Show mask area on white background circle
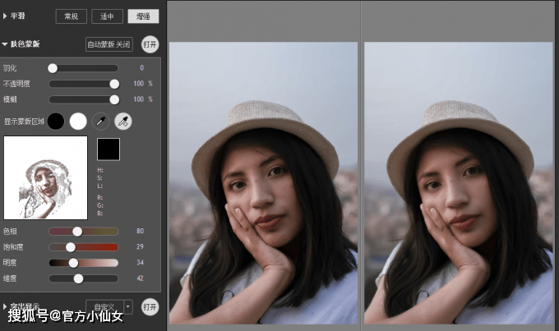559x331 pixels. point(78,122)
